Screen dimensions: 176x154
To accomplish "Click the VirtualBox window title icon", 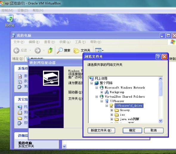I will (x=2, y=3).
